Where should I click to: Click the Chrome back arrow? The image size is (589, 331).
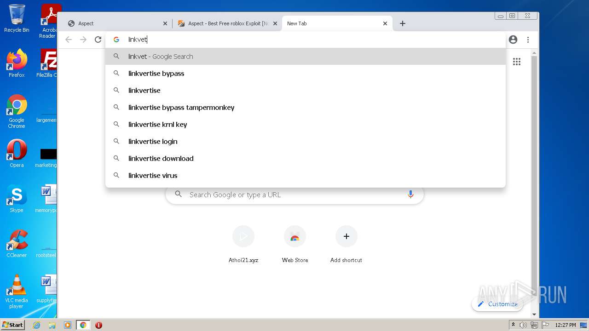(x=69, y=40)
